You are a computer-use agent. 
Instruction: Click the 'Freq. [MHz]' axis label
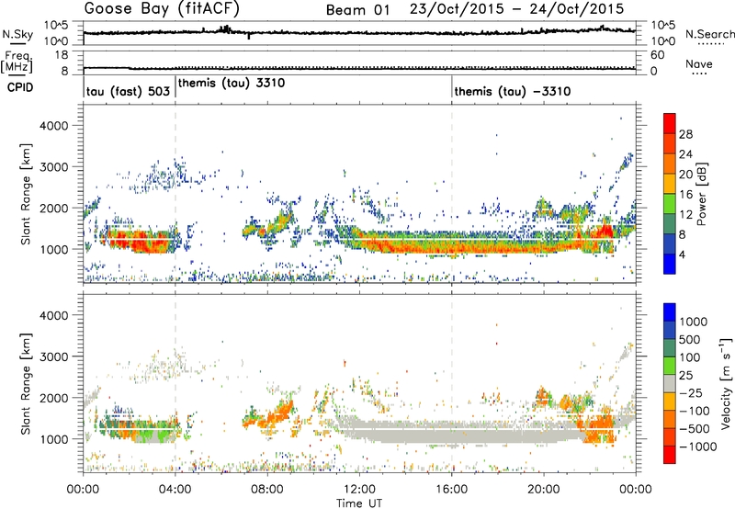[17, 62]
